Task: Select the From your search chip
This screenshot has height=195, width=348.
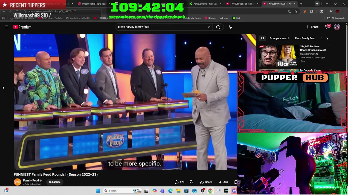Action: click(279, 38)
